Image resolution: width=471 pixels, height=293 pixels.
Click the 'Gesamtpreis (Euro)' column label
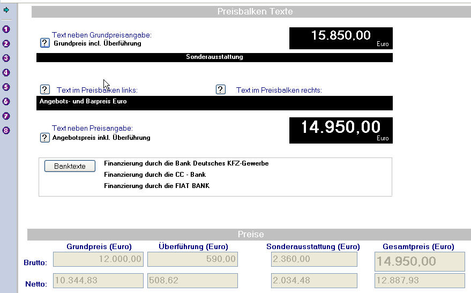[418, 246]
